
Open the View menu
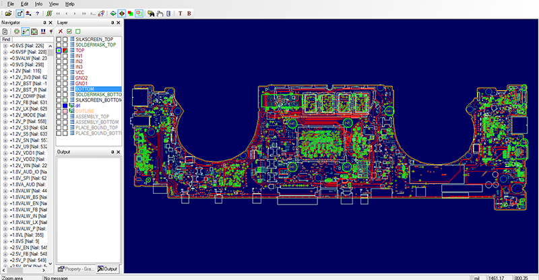pyautogui.click(x=54, y=4)
